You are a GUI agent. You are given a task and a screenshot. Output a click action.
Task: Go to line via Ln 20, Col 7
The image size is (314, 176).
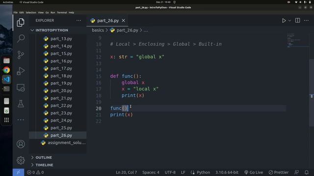click(x=127, y=173)
